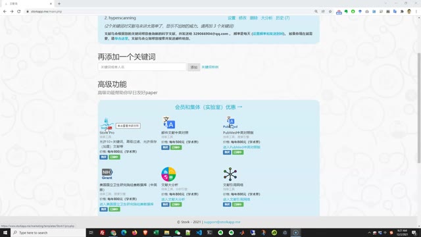Open 设置 for the hyperscanning keyword
The height and width of the screenshot is (237, 421).
tap(232, 18)
